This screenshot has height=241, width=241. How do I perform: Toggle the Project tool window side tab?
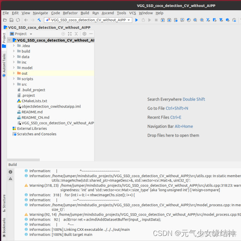pyautogui.click(x=4, y=40)
